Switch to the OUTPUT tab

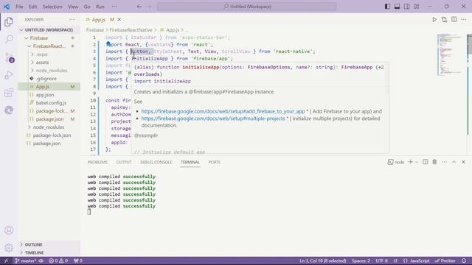point(124,162)
